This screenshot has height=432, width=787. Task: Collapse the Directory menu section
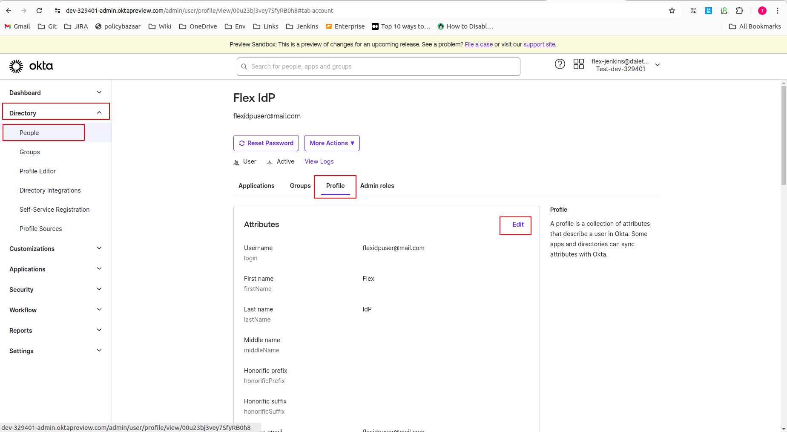[56, 113]
